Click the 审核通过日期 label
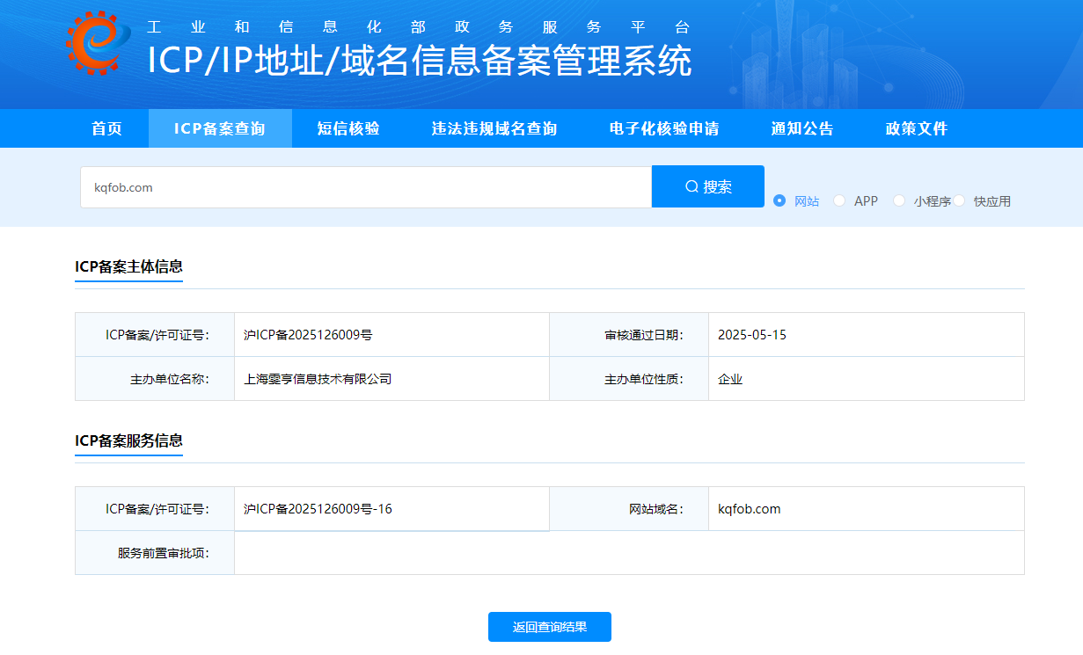The height and width of the screenshot is (655, 1083). point(644,335)
